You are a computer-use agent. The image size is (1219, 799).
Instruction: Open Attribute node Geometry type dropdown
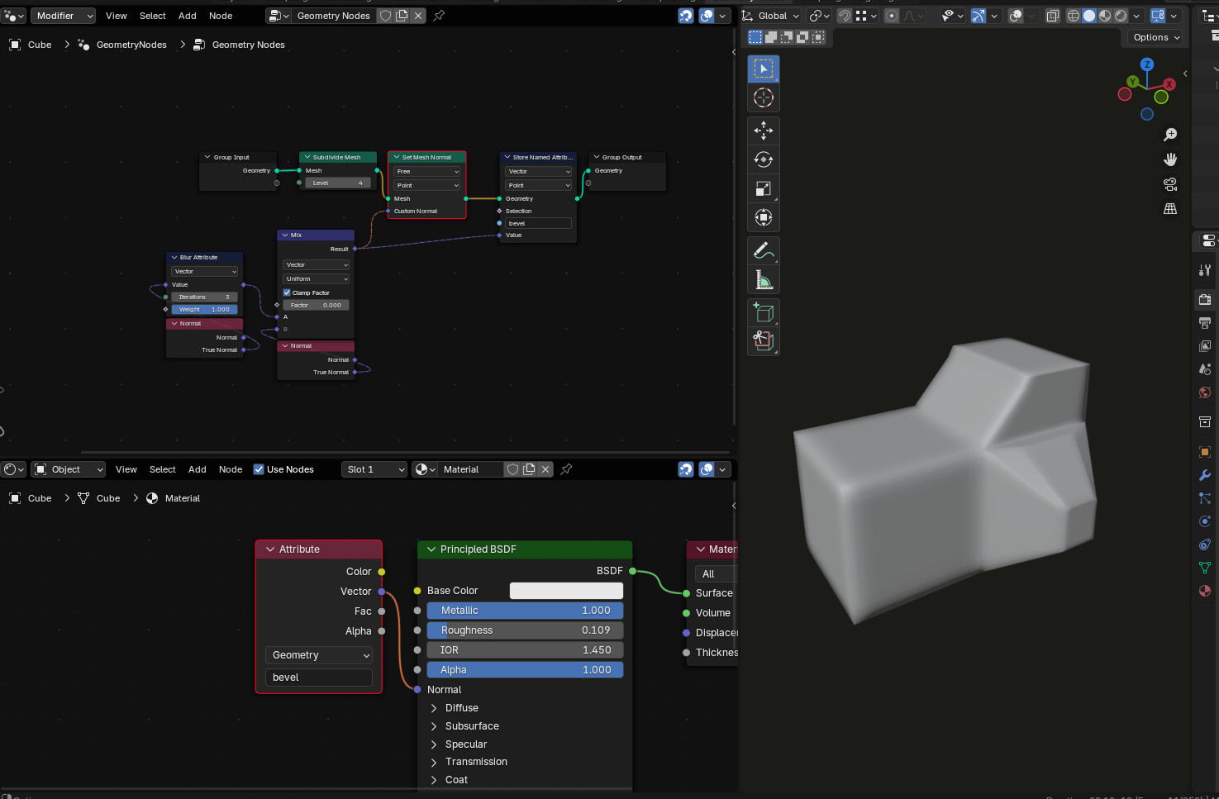pyautogui.click(x=319, y=655)
